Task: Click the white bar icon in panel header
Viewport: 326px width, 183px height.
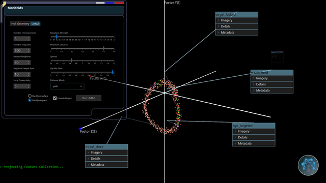Action: point(100,3)
